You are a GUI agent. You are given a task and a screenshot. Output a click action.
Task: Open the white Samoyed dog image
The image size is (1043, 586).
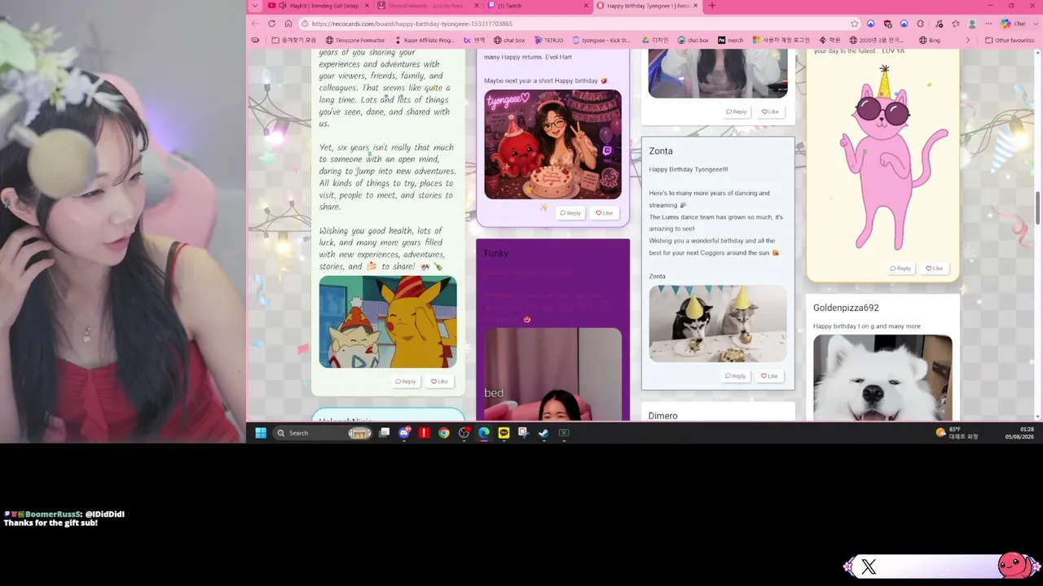coord(882,378)
